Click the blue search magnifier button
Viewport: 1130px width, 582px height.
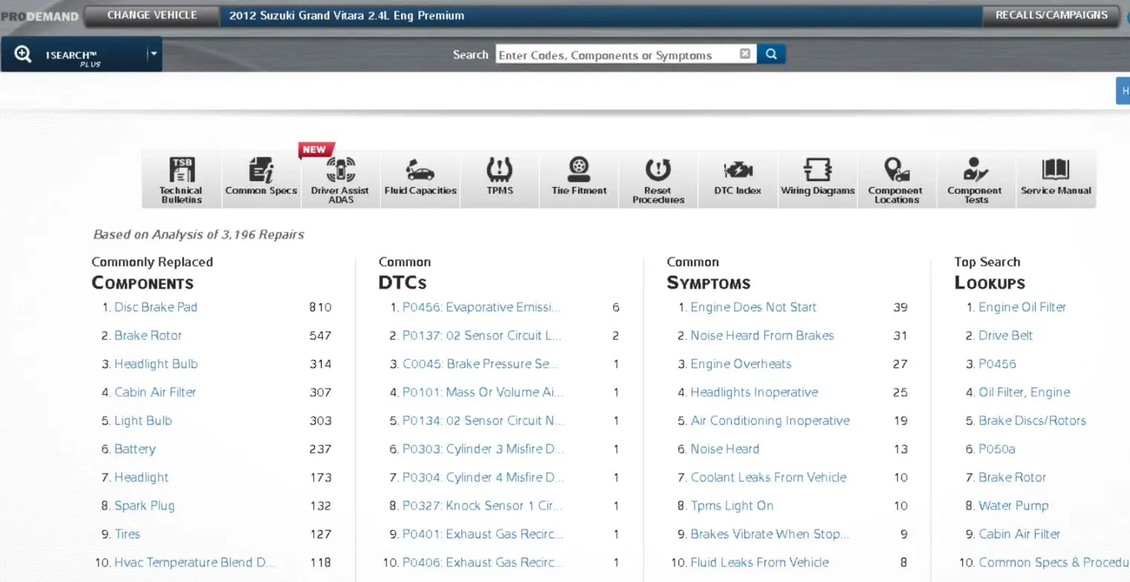tap(771, 54)
